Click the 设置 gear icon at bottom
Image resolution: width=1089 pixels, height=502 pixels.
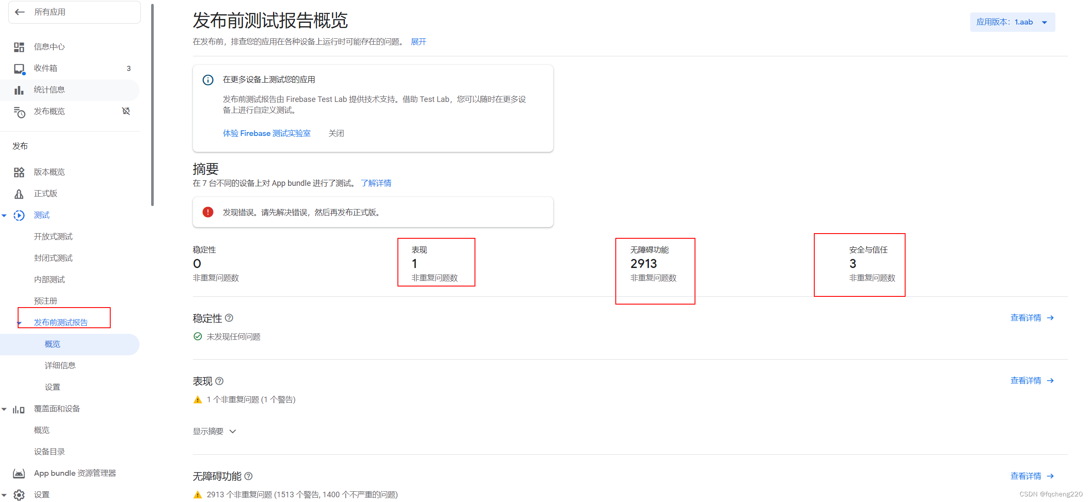click(x=19, y=494)
